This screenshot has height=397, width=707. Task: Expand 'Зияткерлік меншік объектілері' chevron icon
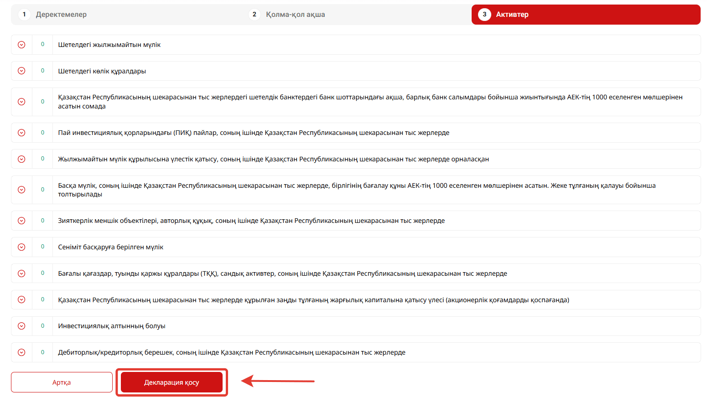pyautogui.click(x=21, y=221)
